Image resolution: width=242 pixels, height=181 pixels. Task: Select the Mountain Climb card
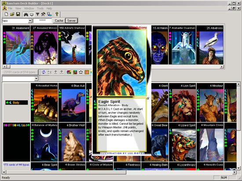[210, 142]
